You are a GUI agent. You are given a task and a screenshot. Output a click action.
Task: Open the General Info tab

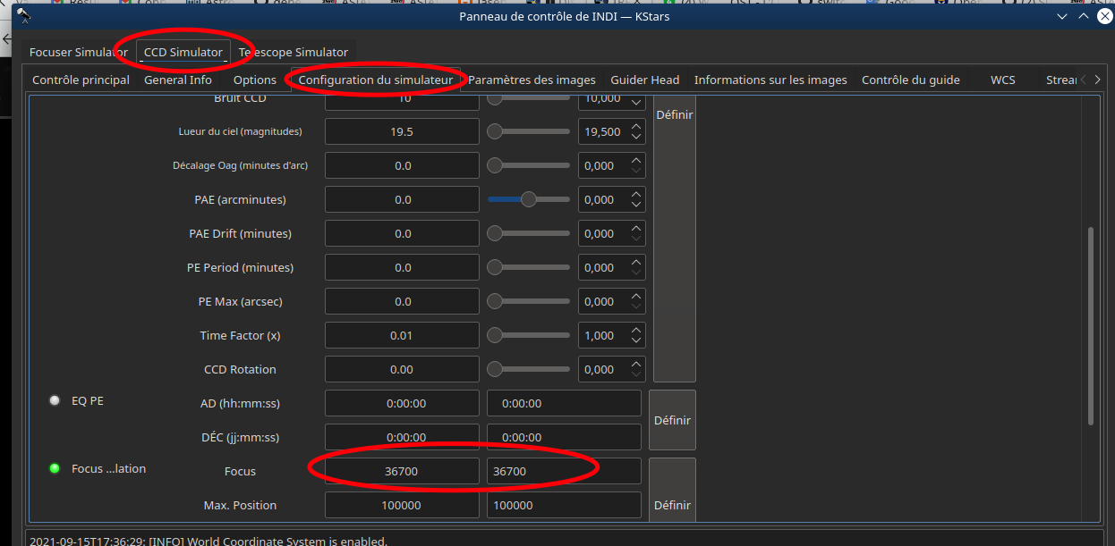178,80
